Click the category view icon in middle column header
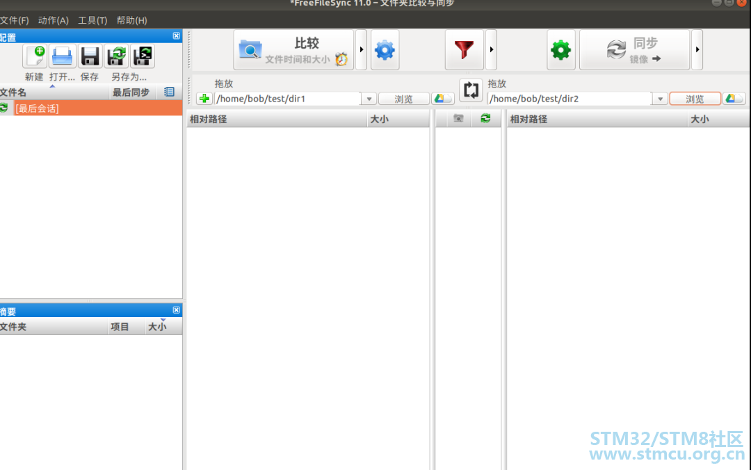The width and height of the screenshot is (751, 470). click(x=458, y=118)
